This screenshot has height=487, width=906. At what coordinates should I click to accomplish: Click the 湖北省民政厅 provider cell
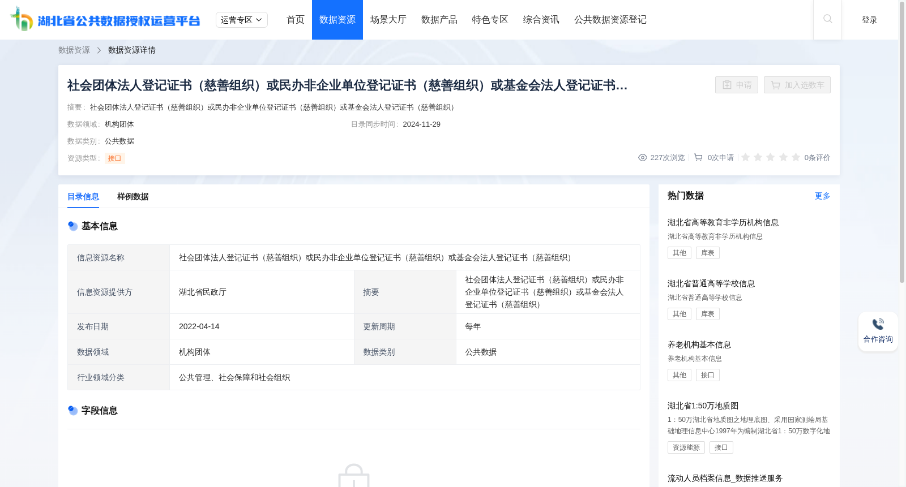pos(262,292)
